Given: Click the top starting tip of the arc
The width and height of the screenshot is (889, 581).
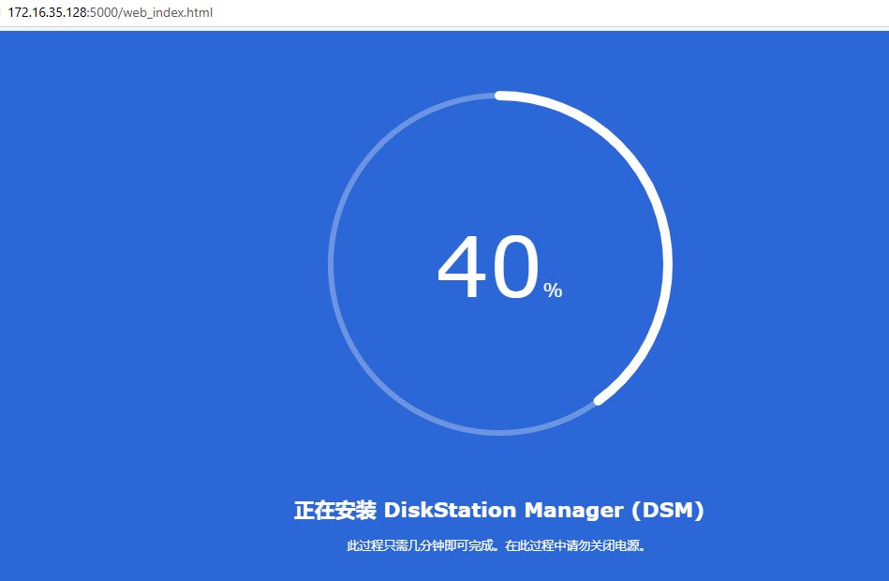Looking at the screenshot, I should 500,95.
